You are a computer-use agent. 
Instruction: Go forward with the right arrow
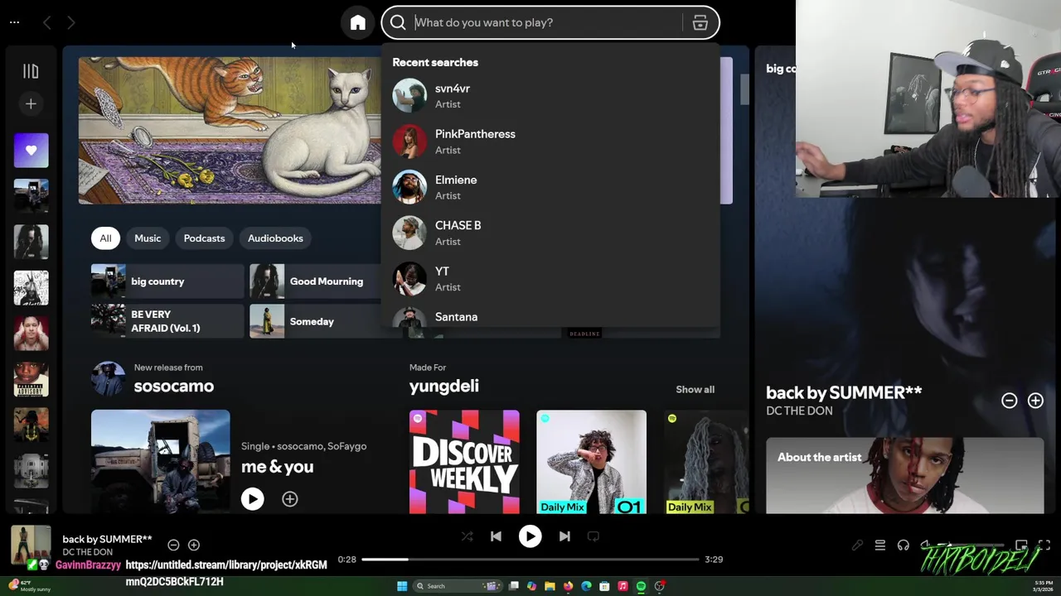(70, 23)
